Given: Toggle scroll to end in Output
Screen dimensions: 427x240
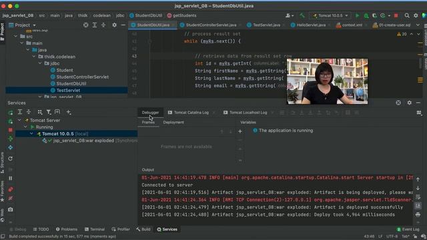Looking at the screenshot, I should 418,206.
